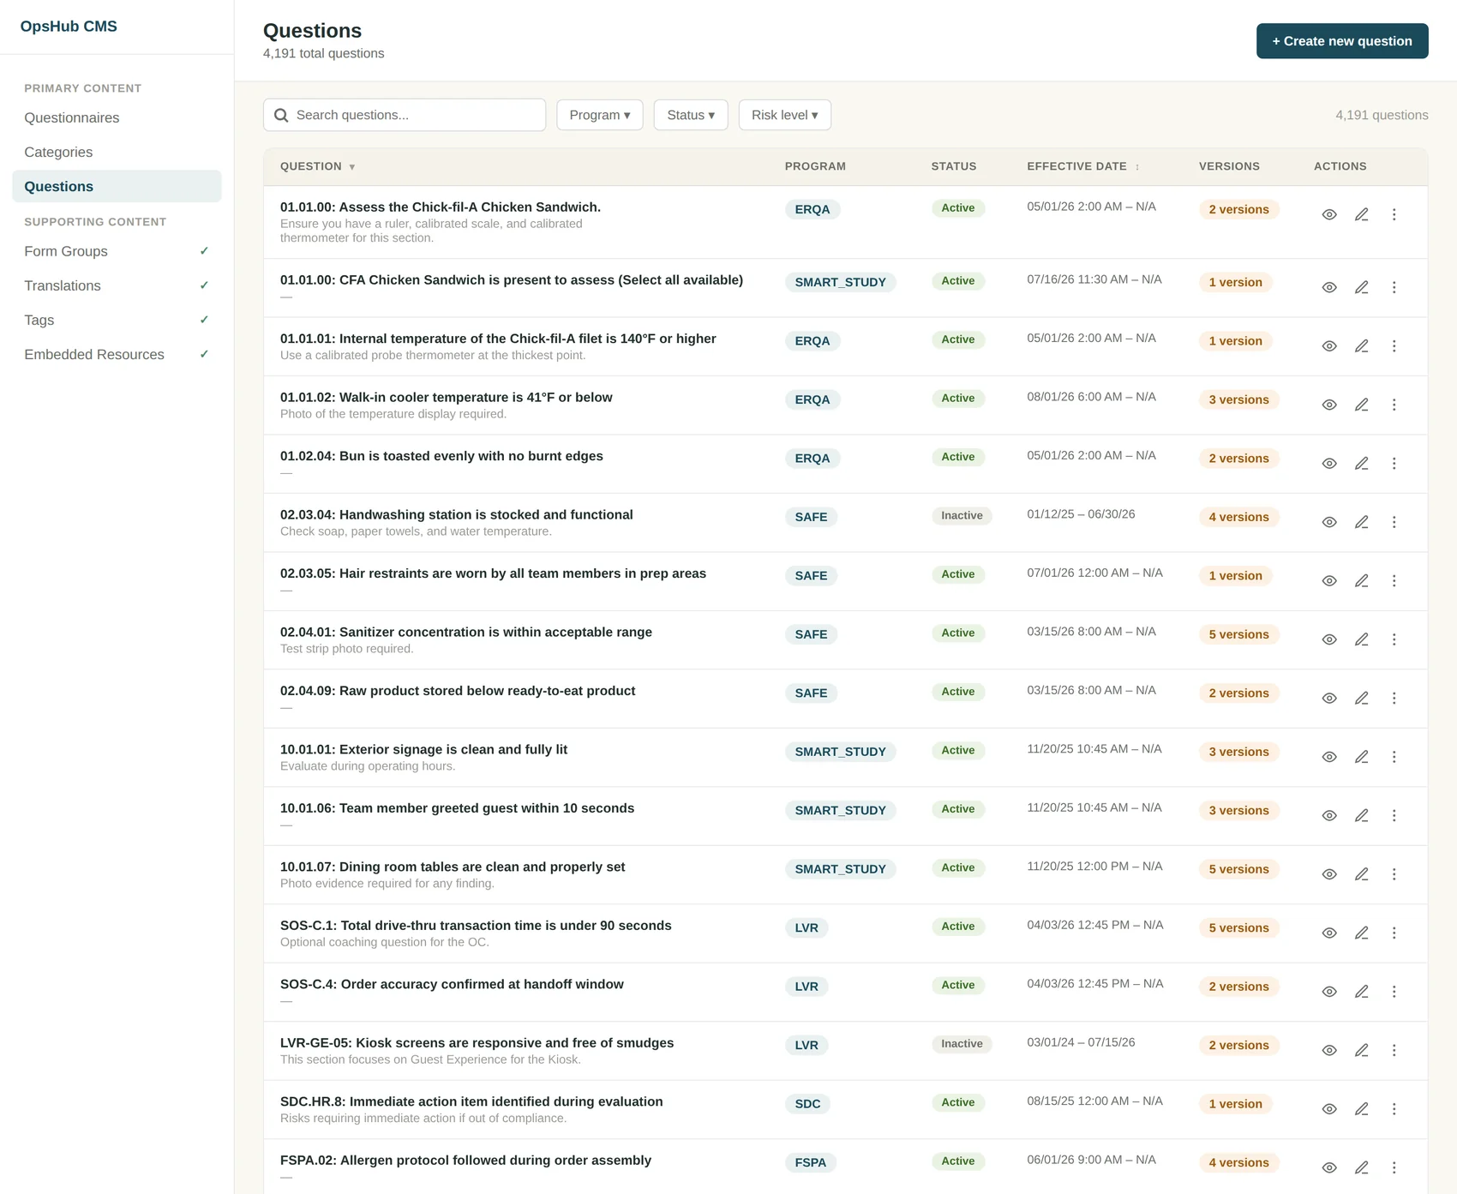Image resolution: width=1457 pixels, height=1194 pixels.
Task: Edit the Kiosk screens question
Action: [1361, 1050]
